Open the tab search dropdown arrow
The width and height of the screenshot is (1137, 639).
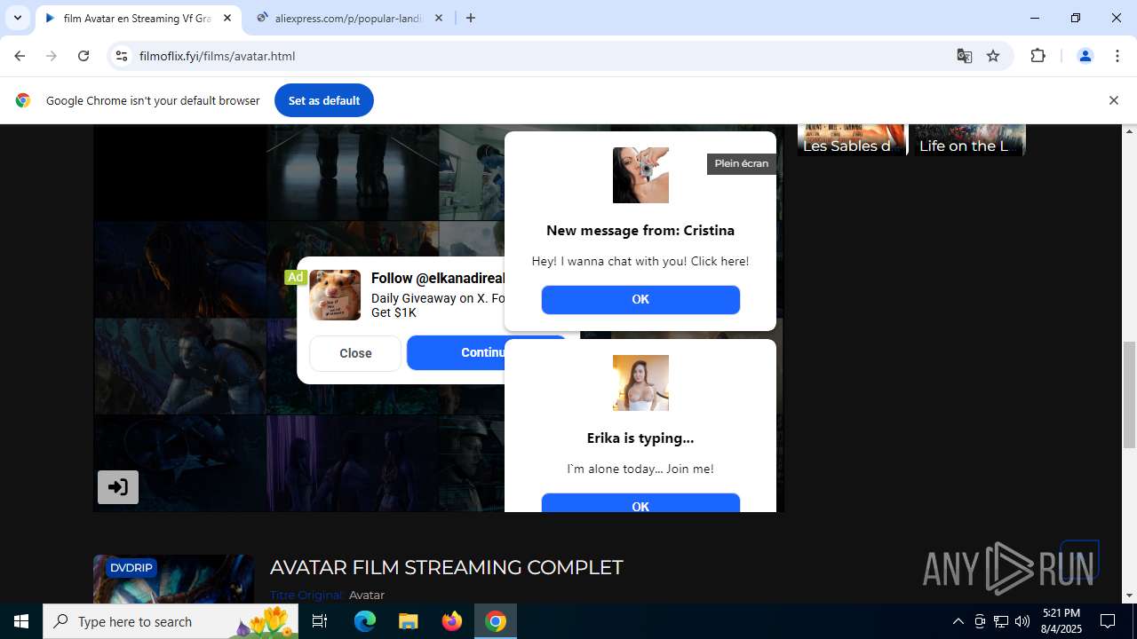pyautogui.click(x=17, y=18)
